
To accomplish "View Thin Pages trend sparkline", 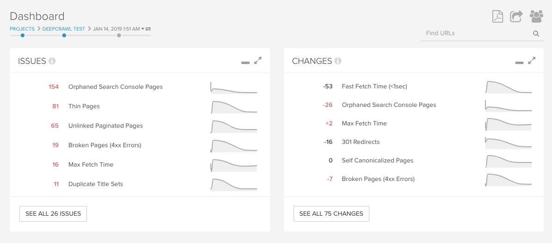I will click(234, 106).
